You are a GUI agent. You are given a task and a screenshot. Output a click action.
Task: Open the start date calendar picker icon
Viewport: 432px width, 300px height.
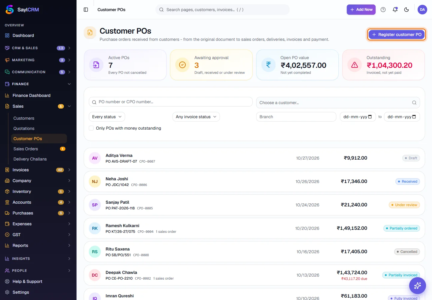[370, 117]
